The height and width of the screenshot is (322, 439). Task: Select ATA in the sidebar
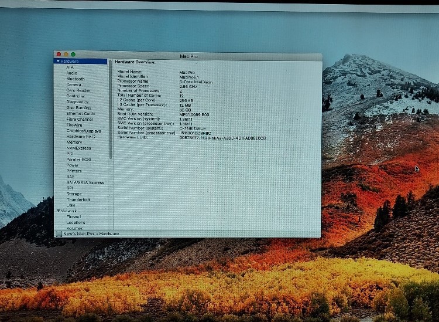click(x=70, y=67)
